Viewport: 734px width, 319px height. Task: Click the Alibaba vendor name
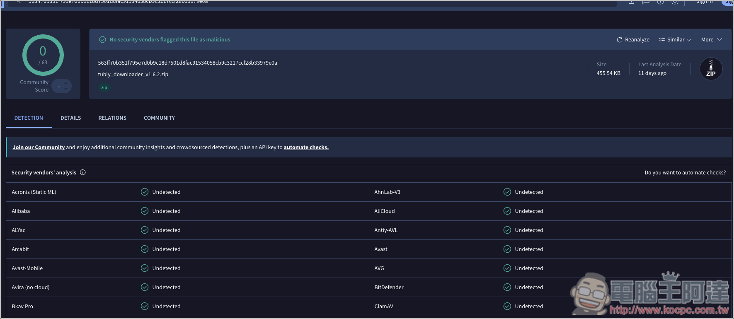click(x=21, y=211)
